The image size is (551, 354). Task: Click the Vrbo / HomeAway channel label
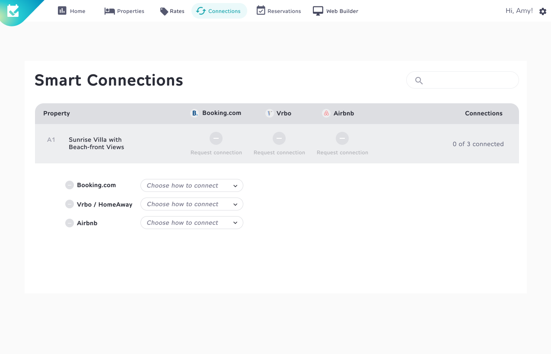pos(105,204)
